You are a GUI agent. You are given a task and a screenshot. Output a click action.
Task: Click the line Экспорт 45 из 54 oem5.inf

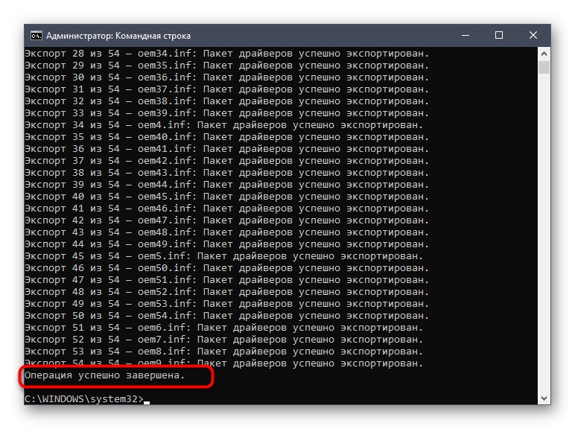[x=223, y=256]
